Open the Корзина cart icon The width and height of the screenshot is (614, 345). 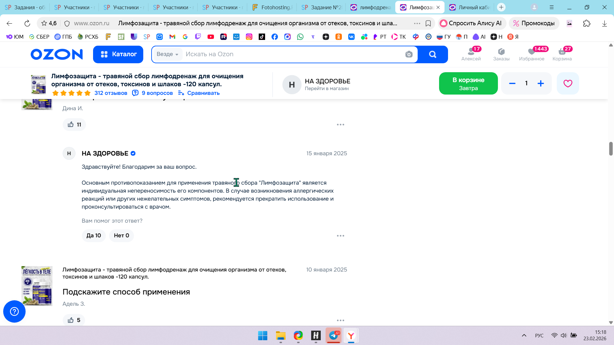click(562, 54)
